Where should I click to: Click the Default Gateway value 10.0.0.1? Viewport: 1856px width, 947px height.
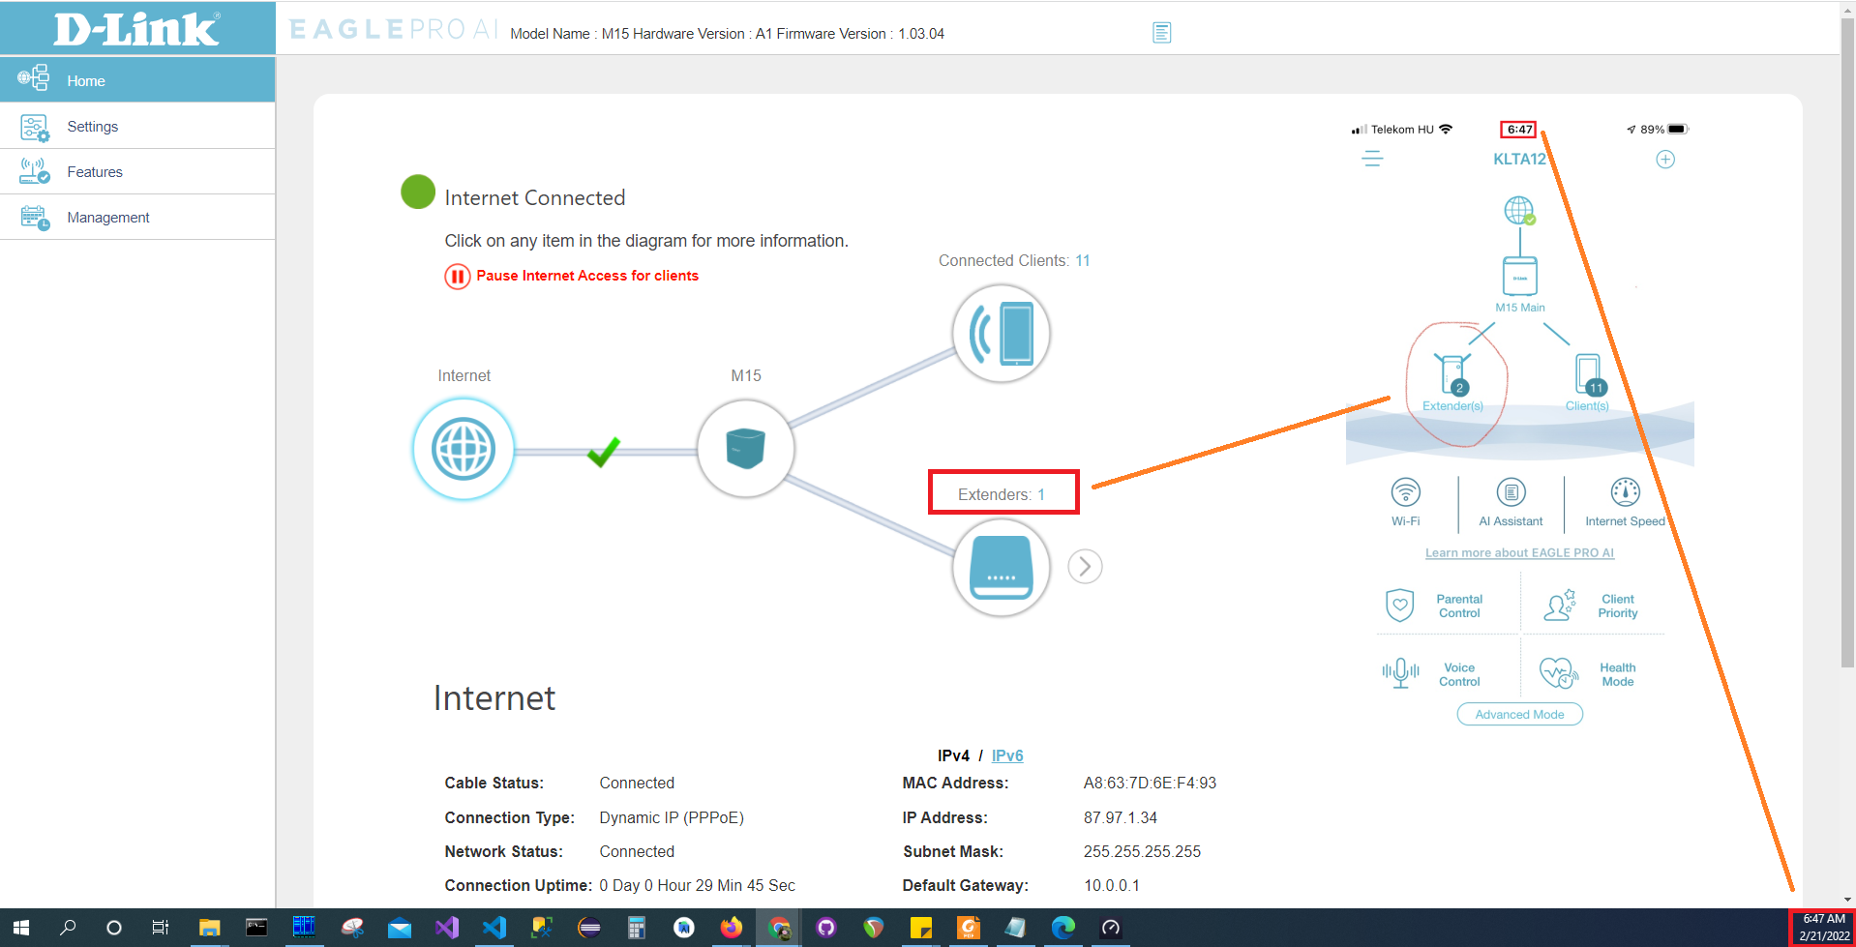(1111, 885)
